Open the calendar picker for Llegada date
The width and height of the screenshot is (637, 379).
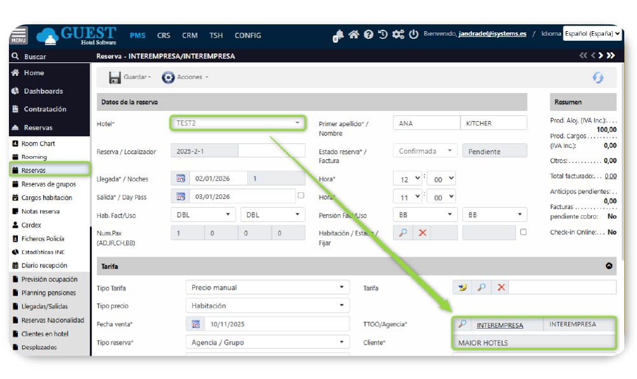click(180, 179)
